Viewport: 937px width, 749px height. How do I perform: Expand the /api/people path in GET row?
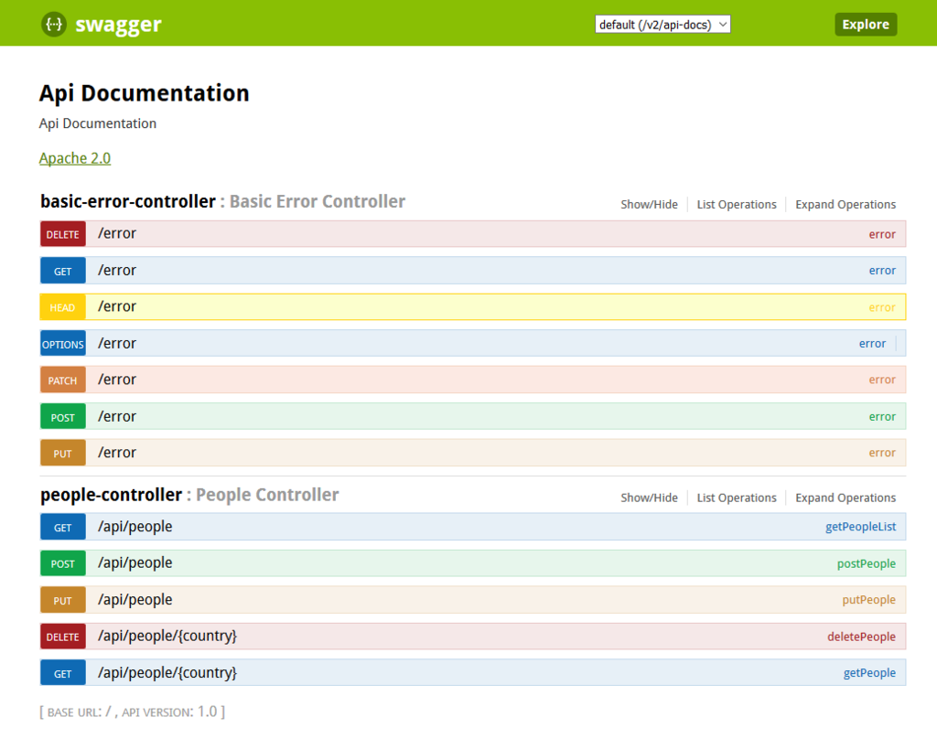(135, 527)
